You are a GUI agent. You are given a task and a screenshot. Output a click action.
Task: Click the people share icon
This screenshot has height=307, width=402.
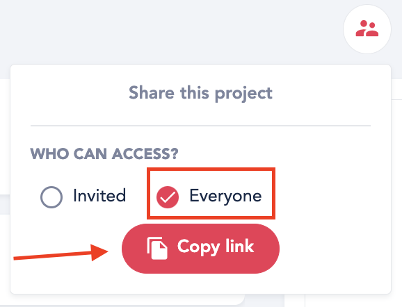click(367, 28)
